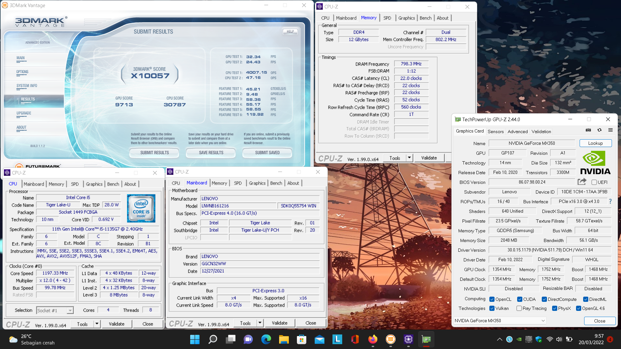621x349 pixels.
Task: Open Task View on the taskbar
Action: click(x=231, y=339)
